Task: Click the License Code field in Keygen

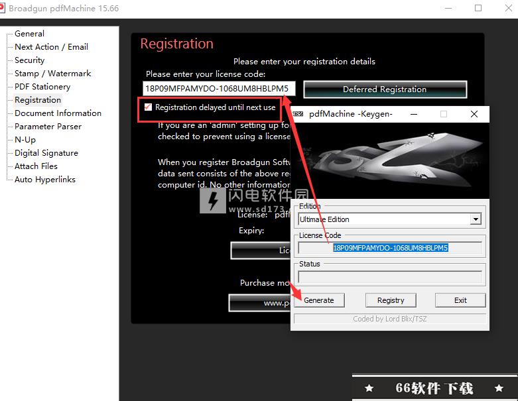Action: click(390, 247)
